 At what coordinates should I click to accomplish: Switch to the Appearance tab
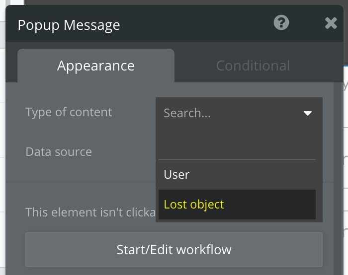95,66
